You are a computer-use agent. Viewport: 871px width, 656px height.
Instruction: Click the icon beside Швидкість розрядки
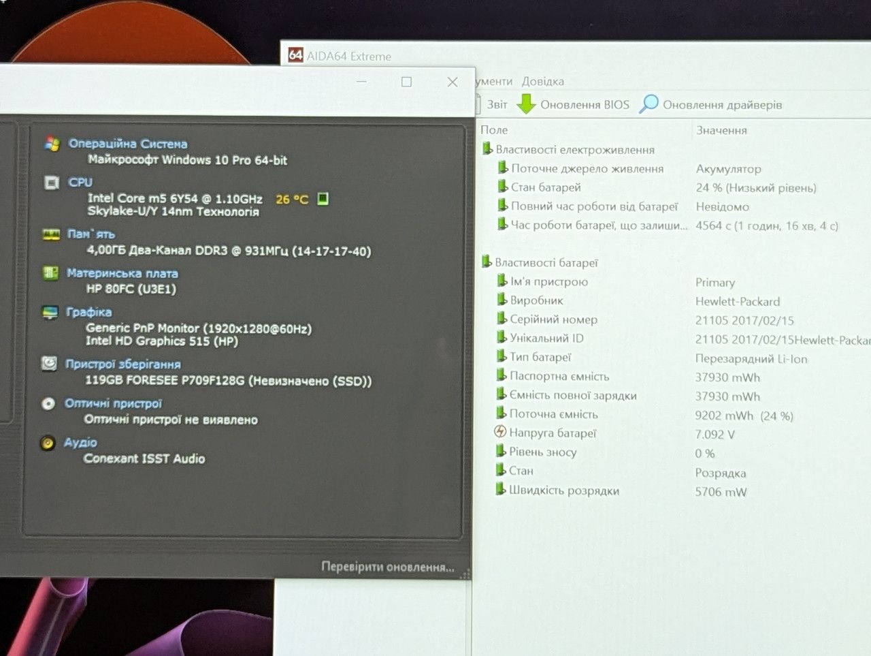(502, 489)
